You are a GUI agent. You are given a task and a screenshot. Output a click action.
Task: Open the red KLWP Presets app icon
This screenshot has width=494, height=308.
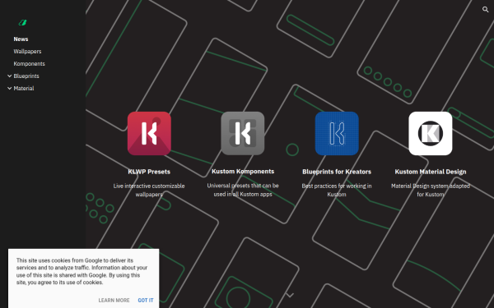[149, 133]
